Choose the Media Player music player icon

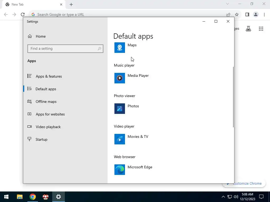(x=119, y=78)
